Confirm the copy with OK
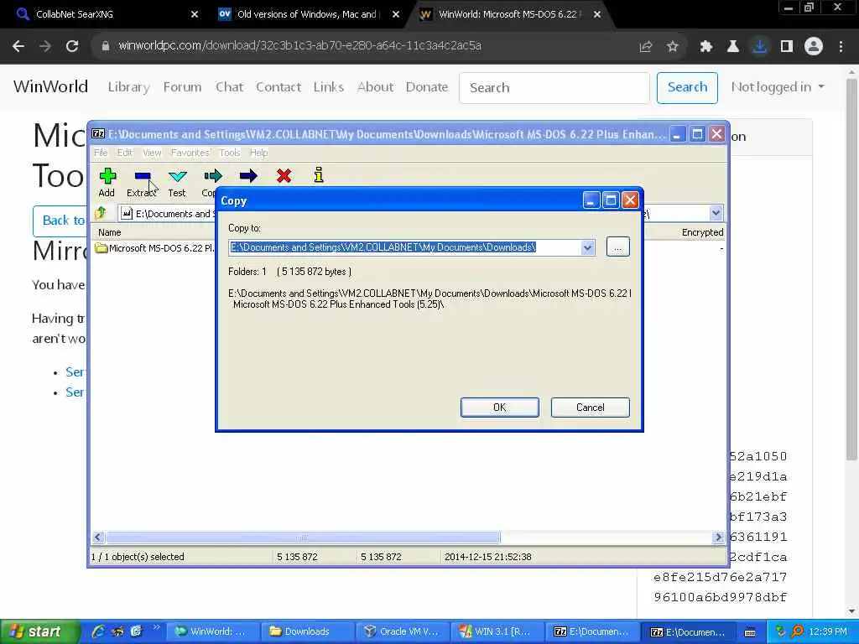The height and width of the screenshot is (644, 859). [500, 408]
